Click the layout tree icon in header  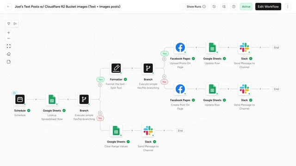pyautogui.click(x=224, y=6)
